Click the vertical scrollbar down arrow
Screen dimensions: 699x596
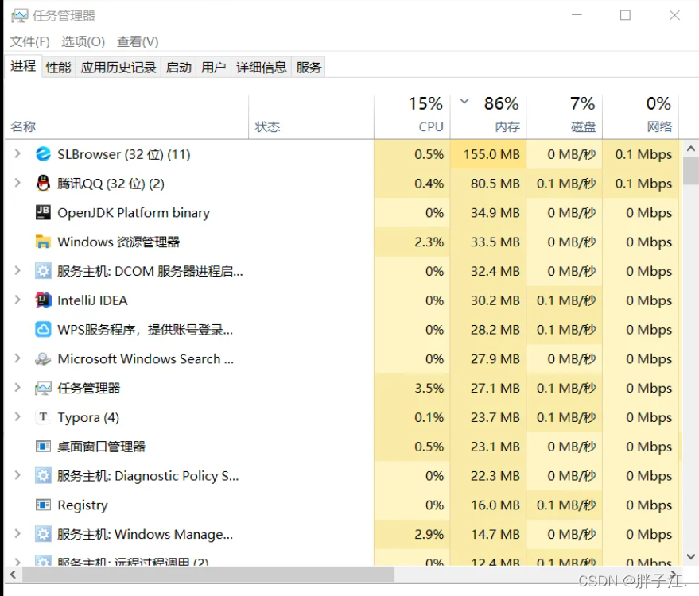(x=691, y=556)
